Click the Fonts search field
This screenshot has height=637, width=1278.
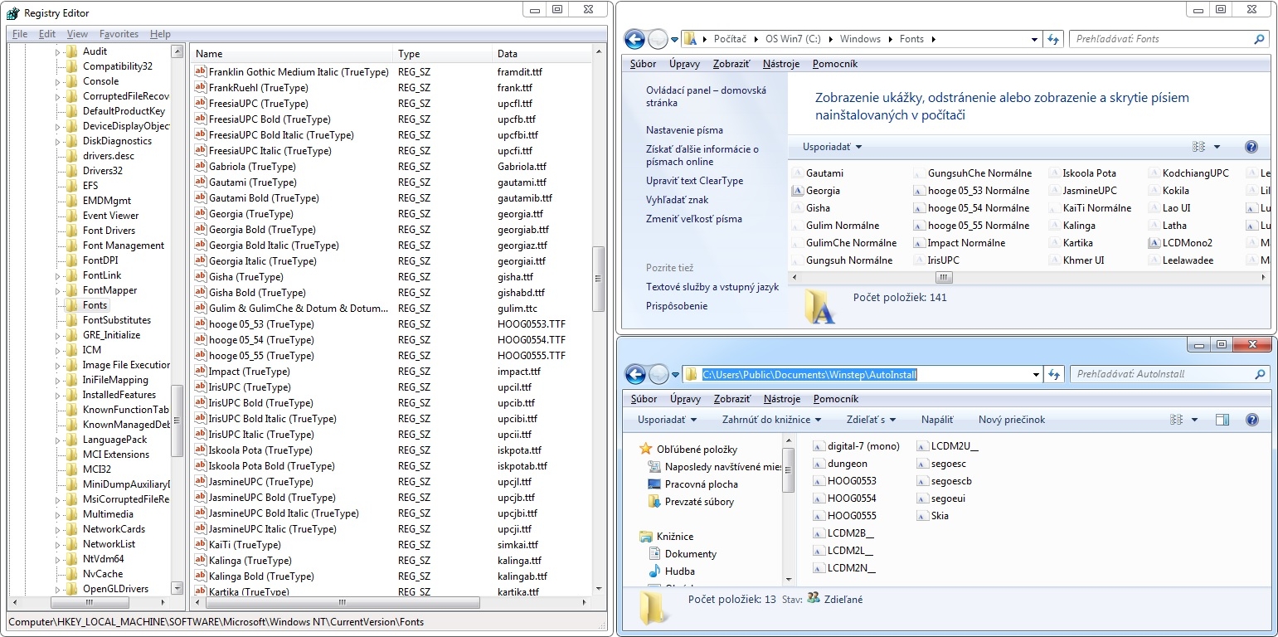[1161, 39]
